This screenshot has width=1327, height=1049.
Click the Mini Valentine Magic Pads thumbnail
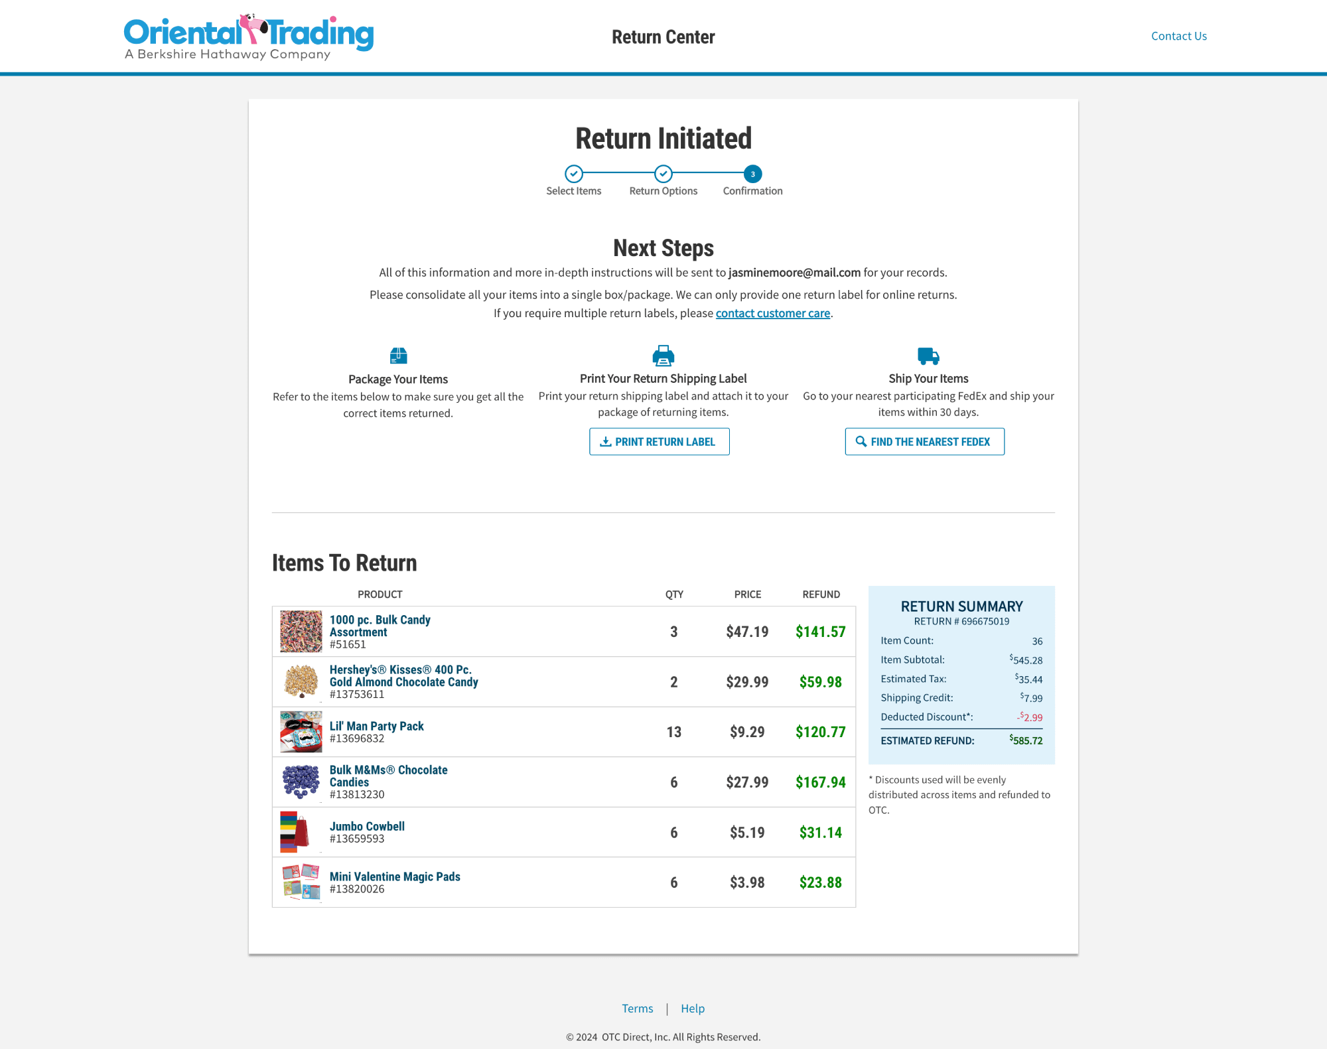pos(301,882)
